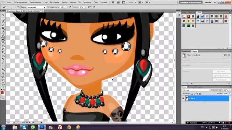Apply the red style swatch

tap(226, 16)
